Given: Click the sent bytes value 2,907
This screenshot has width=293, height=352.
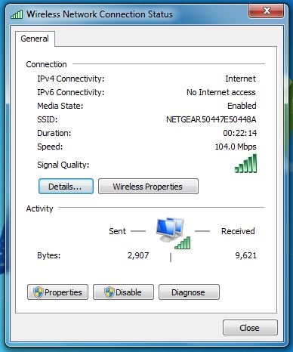Looking at the screenshot, I should pos(138,255).
